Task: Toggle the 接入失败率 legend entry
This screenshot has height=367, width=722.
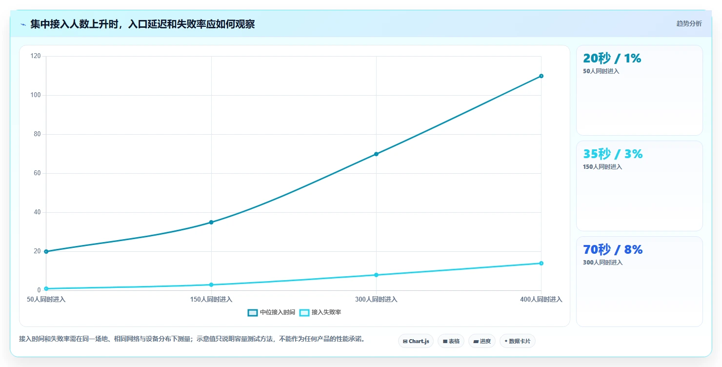Action: tap(320, 312)
